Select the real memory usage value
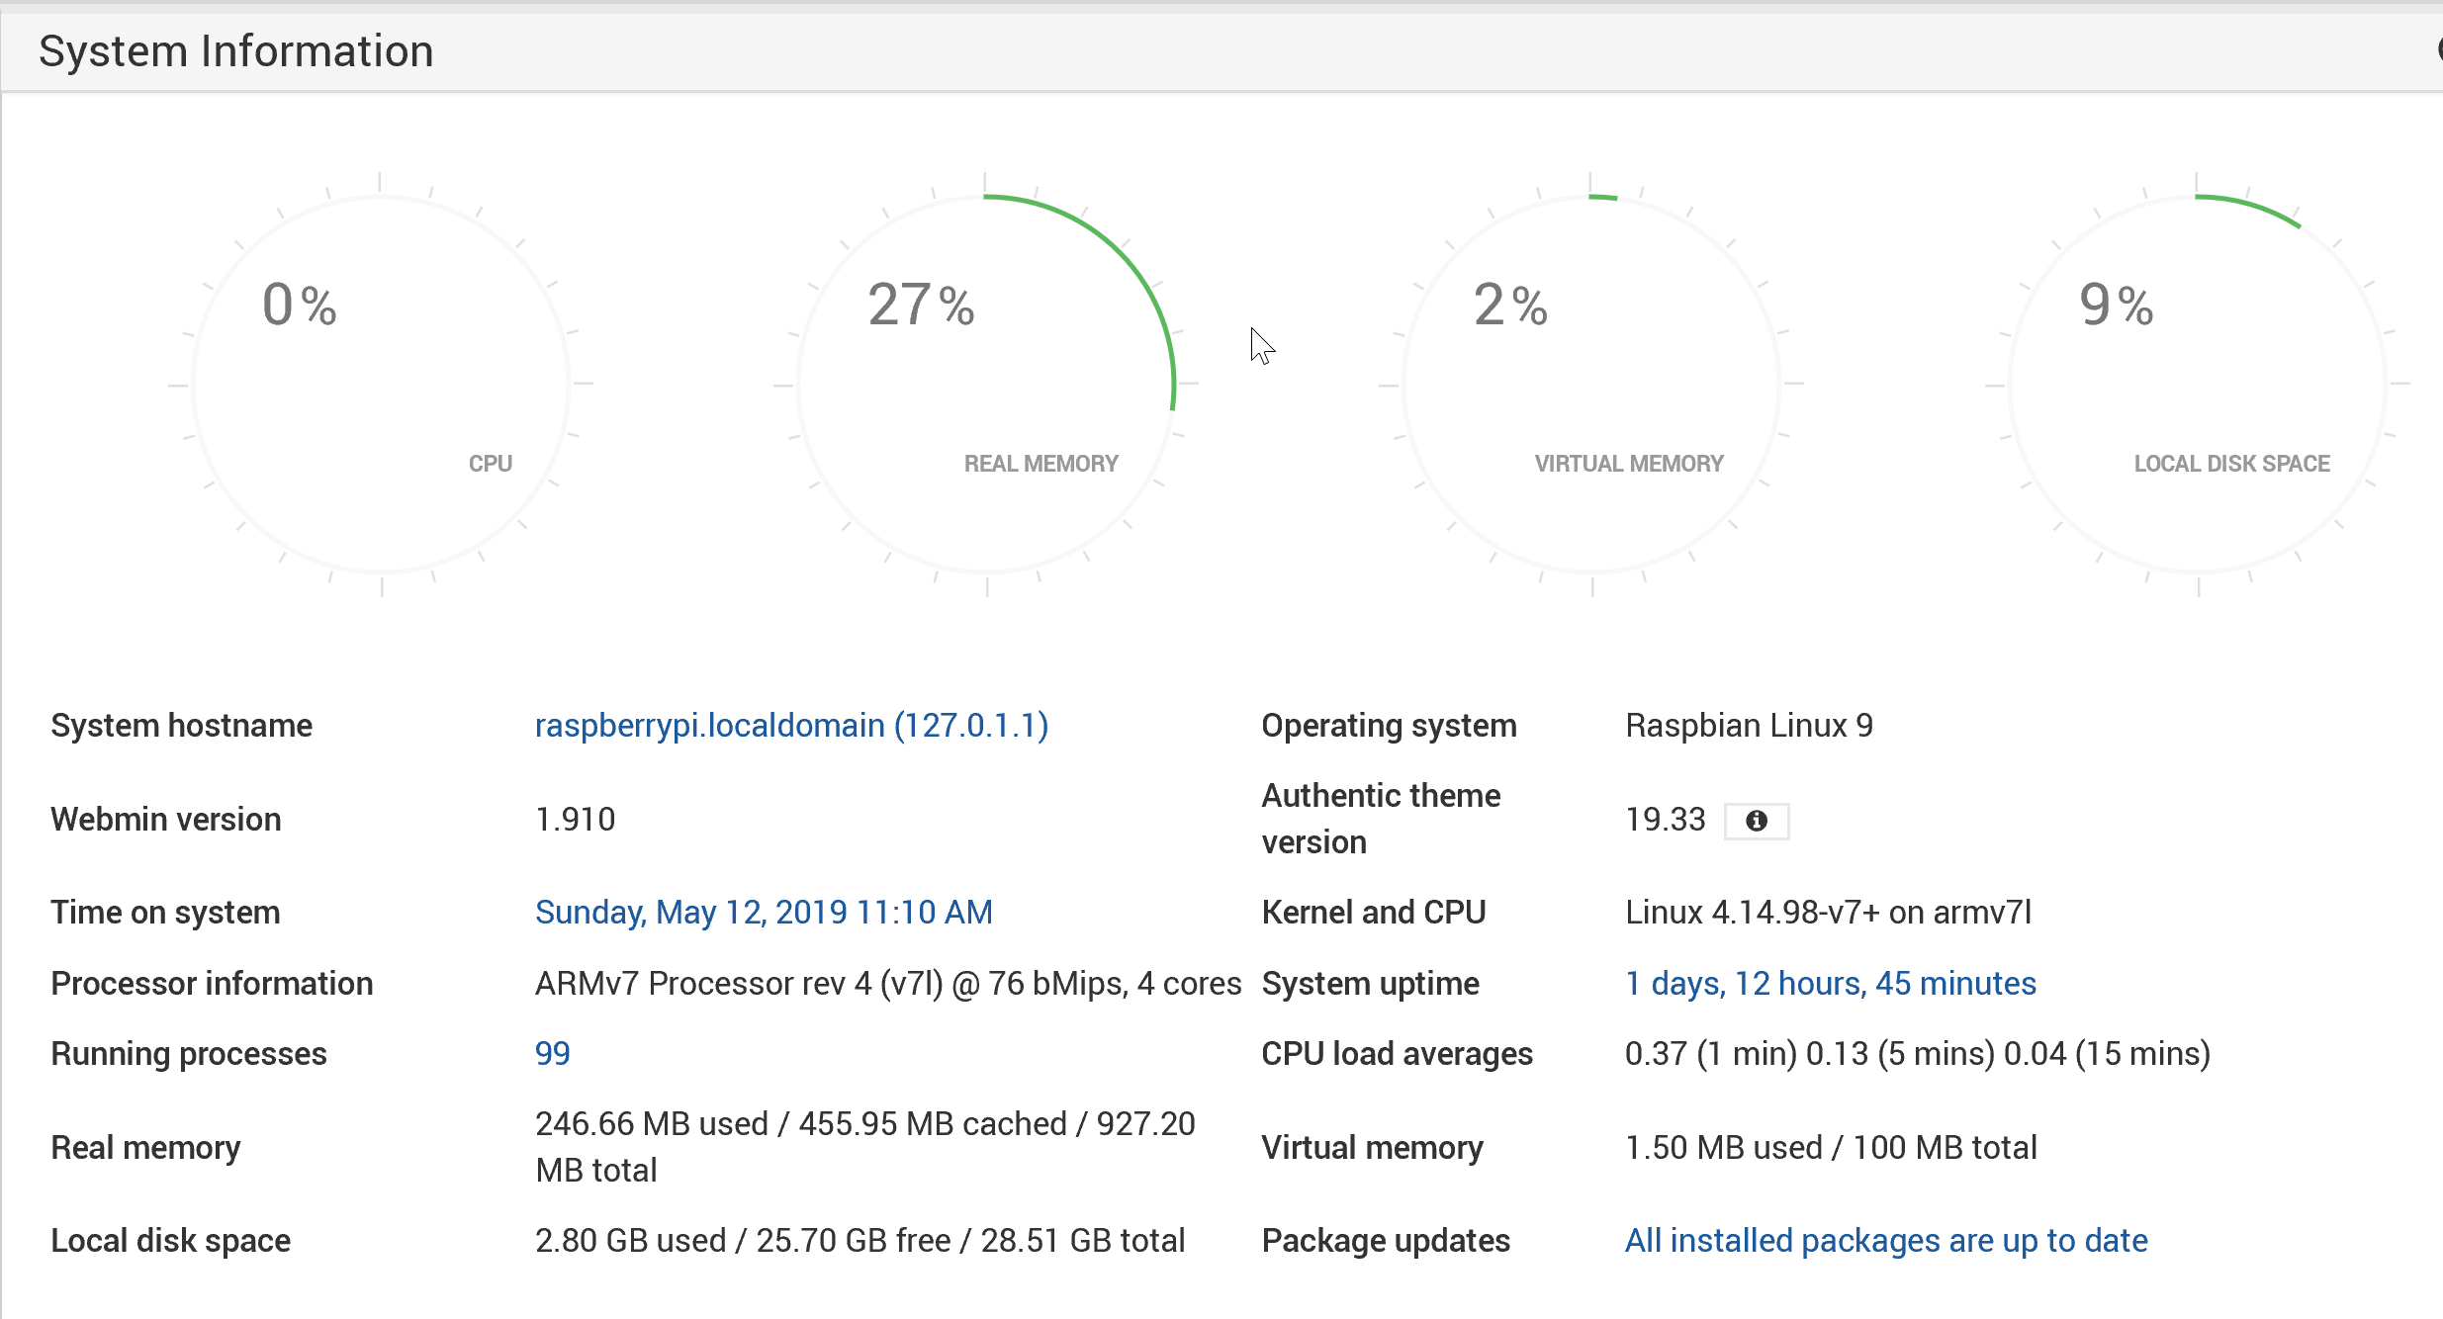The height and width of the screenshot is (1319, 2443). coord(865,1147)
